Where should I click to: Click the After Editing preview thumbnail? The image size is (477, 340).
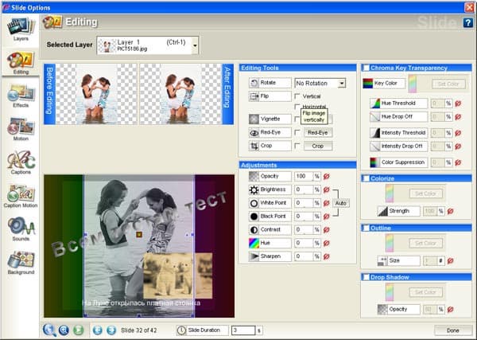pos(180,94)
